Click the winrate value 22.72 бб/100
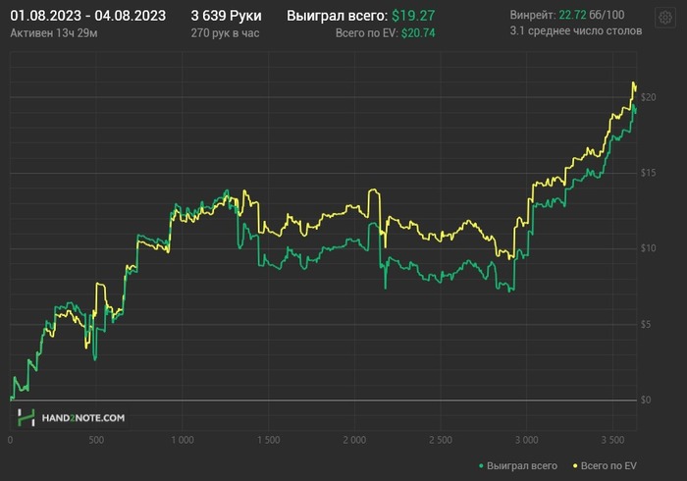 click(x=592, y=15)
